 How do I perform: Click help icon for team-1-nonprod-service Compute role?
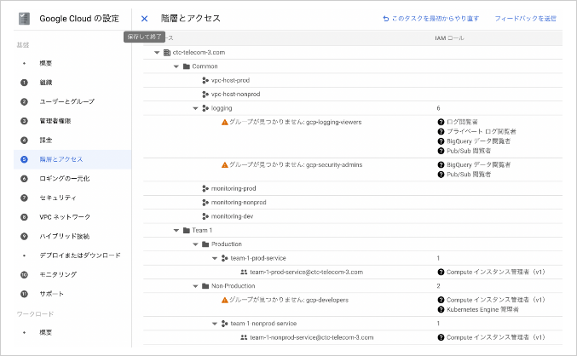441,337
